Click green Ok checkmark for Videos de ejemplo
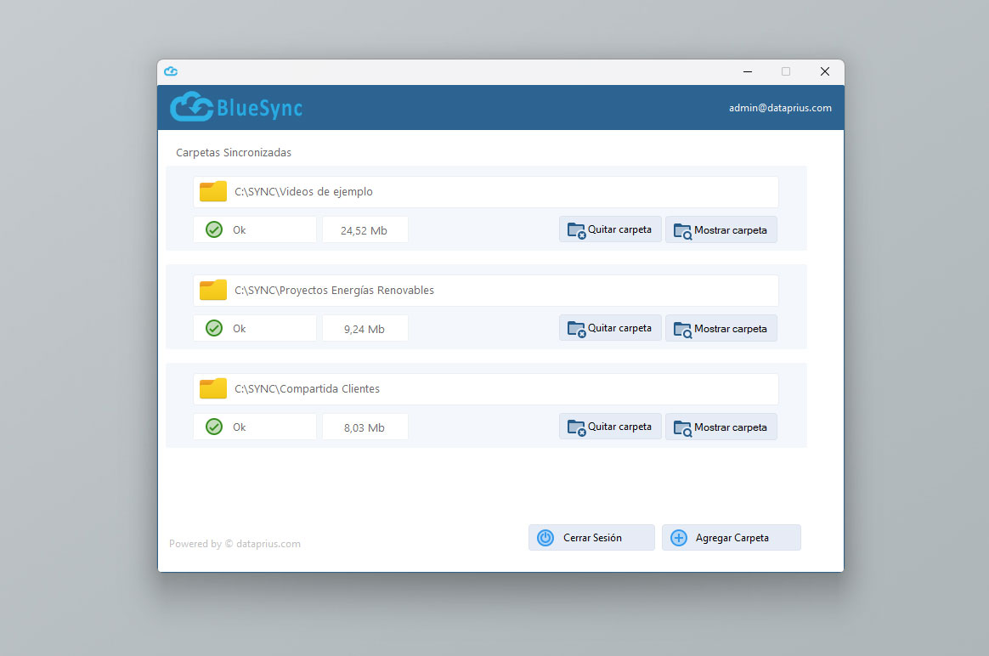Screen dimensions: 989x656 (214, 229)
